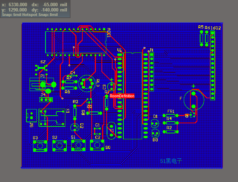
Task: Select the ADC1 chip rectangular outline
Action: (x=76, y=42)
